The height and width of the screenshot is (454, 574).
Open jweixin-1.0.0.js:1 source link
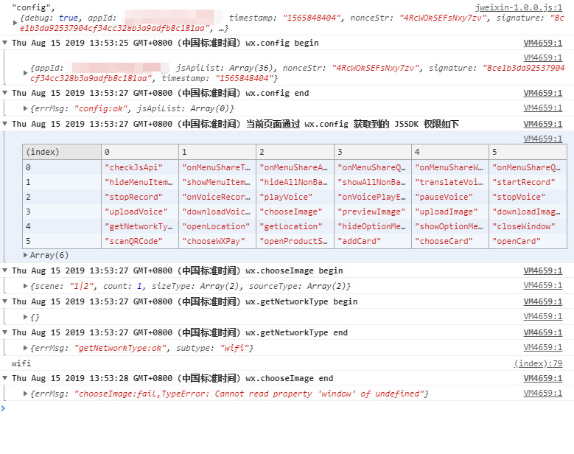[x=518, y=7]
